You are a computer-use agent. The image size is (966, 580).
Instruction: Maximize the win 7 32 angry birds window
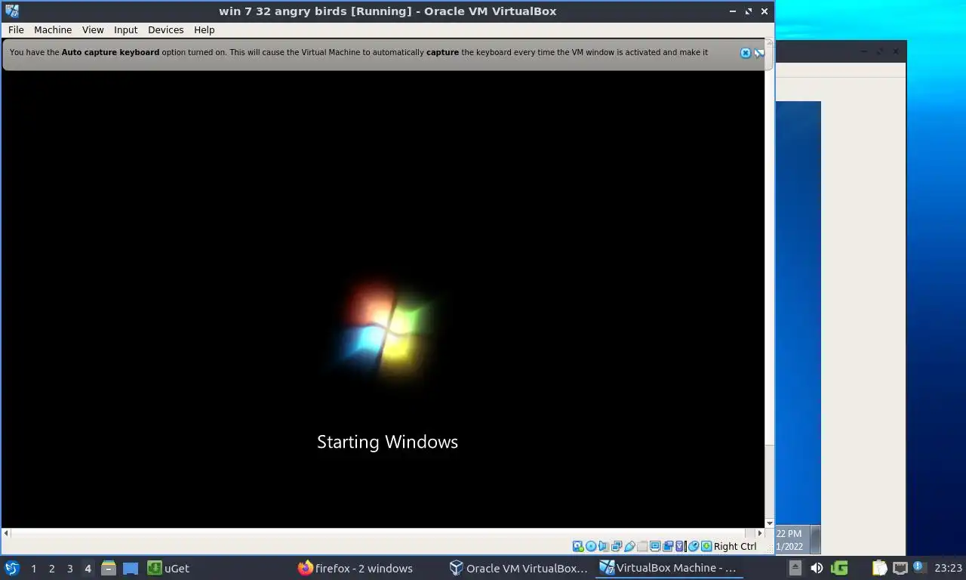click(x=749, y=11)
